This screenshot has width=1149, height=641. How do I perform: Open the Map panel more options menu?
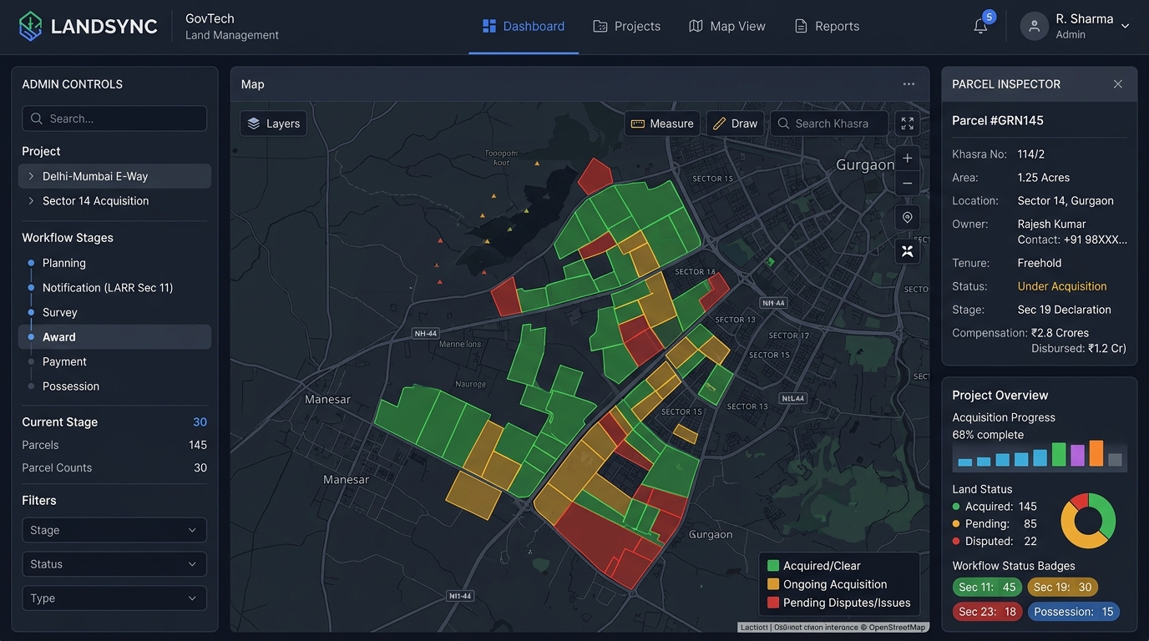coord(909,84)
